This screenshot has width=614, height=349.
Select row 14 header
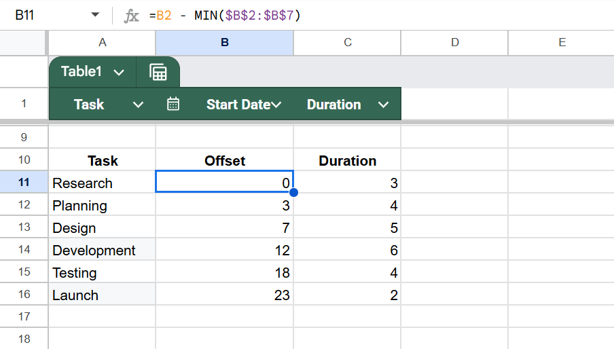[24, 249]
